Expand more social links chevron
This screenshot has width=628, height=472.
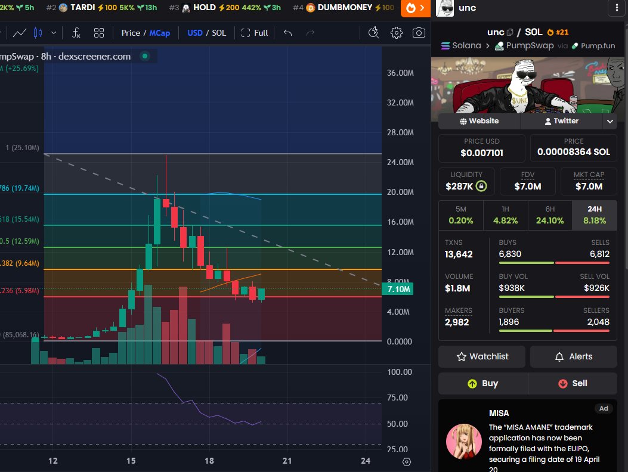[x=610, y=122]
